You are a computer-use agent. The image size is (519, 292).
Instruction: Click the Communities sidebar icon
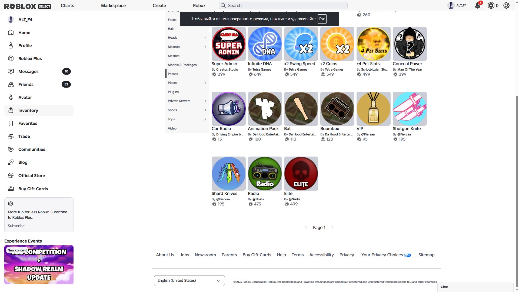point(11,149)
